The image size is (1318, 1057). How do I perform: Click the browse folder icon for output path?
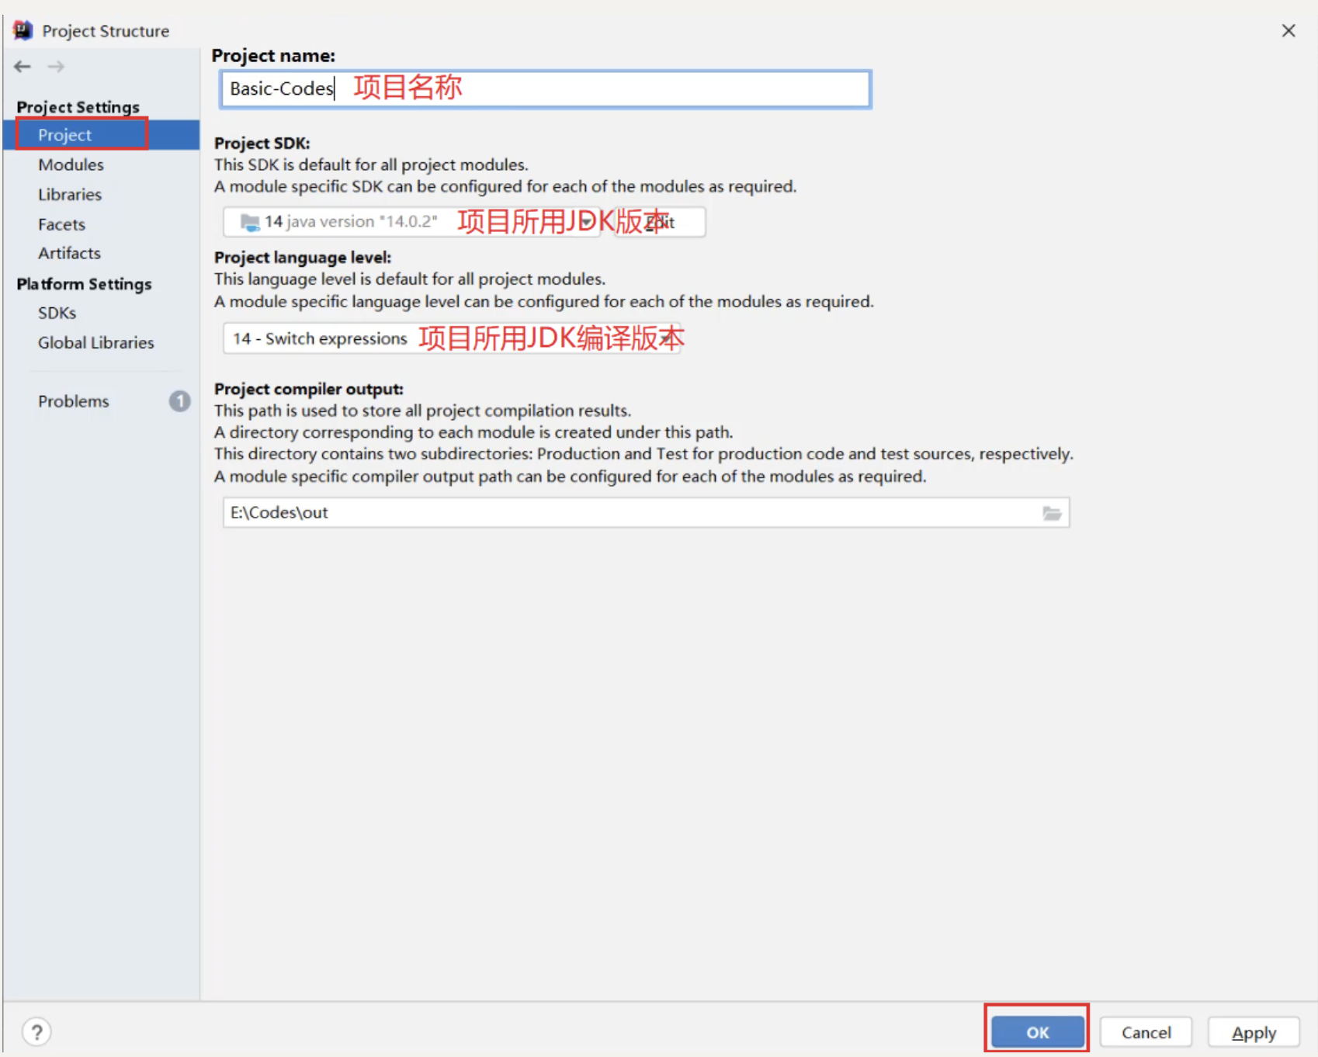[1052, 513]
